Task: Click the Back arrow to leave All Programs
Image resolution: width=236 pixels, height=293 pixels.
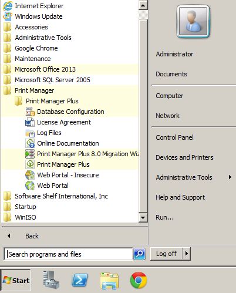Action: click(x=9, y=236)
